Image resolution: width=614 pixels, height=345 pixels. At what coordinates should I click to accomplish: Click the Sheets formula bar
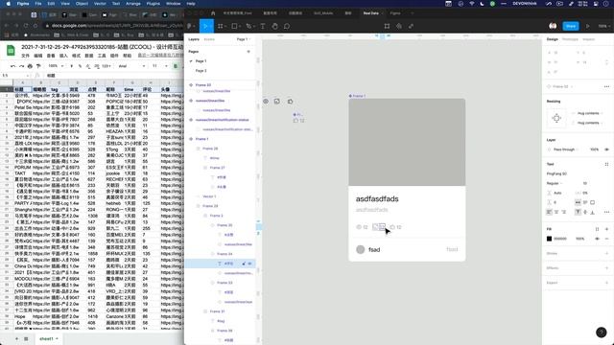click(x=113, y=76)
